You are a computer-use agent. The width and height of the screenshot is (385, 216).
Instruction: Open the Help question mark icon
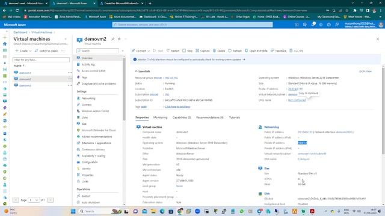[x=329, y=25]
